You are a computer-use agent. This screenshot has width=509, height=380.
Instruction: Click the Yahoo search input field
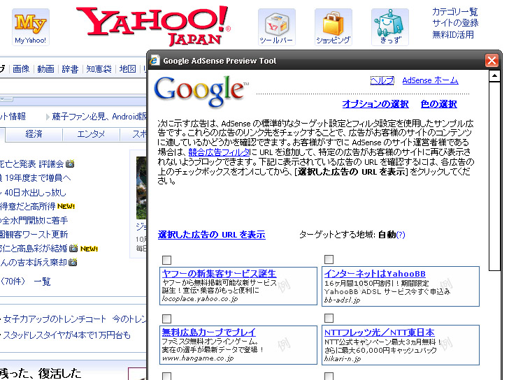tap(73, 87)
